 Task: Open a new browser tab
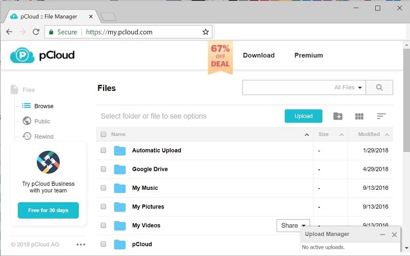click(108, 17)
